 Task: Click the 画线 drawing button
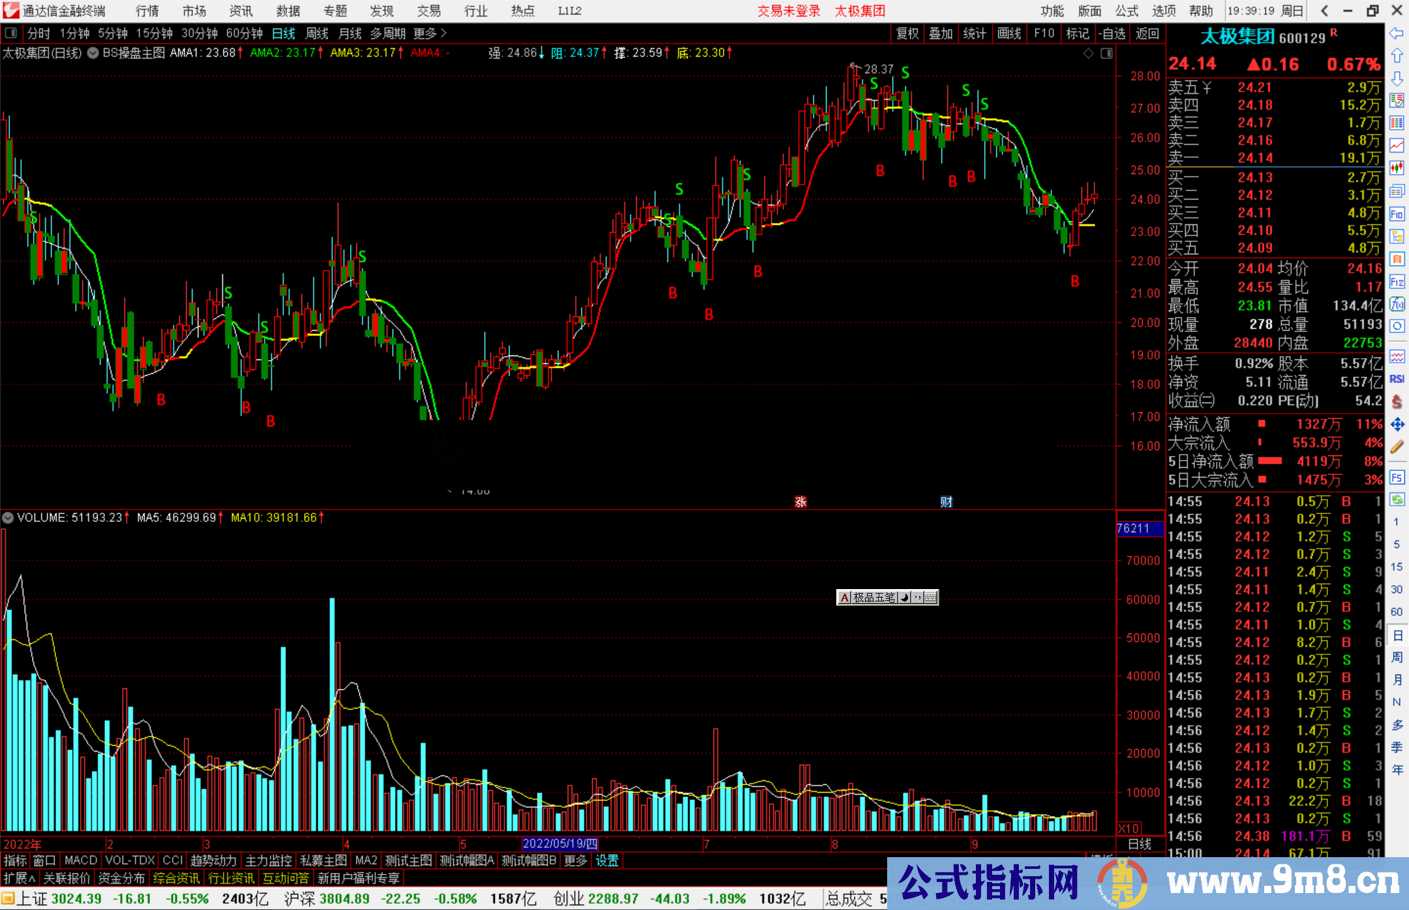[1009, 33]
